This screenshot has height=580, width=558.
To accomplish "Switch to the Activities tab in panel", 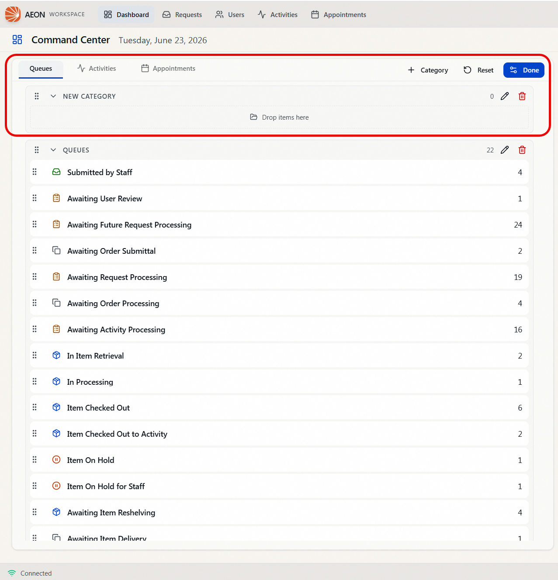I will [97, 69].
